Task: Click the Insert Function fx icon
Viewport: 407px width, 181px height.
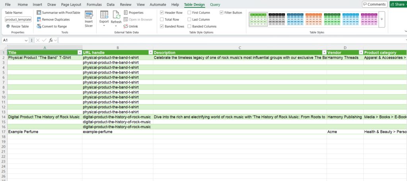Action: coord(51,40)
